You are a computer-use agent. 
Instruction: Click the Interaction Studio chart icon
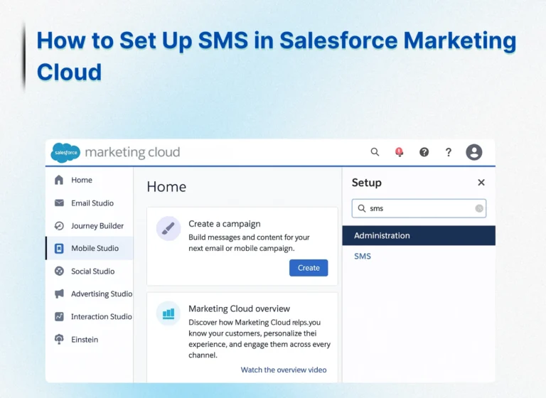coord(59,316)
